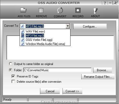The width and height of the screenshot is (119, 104).
Task: Select WAV File(.wav) from the format list
Action: click(45, 31)
